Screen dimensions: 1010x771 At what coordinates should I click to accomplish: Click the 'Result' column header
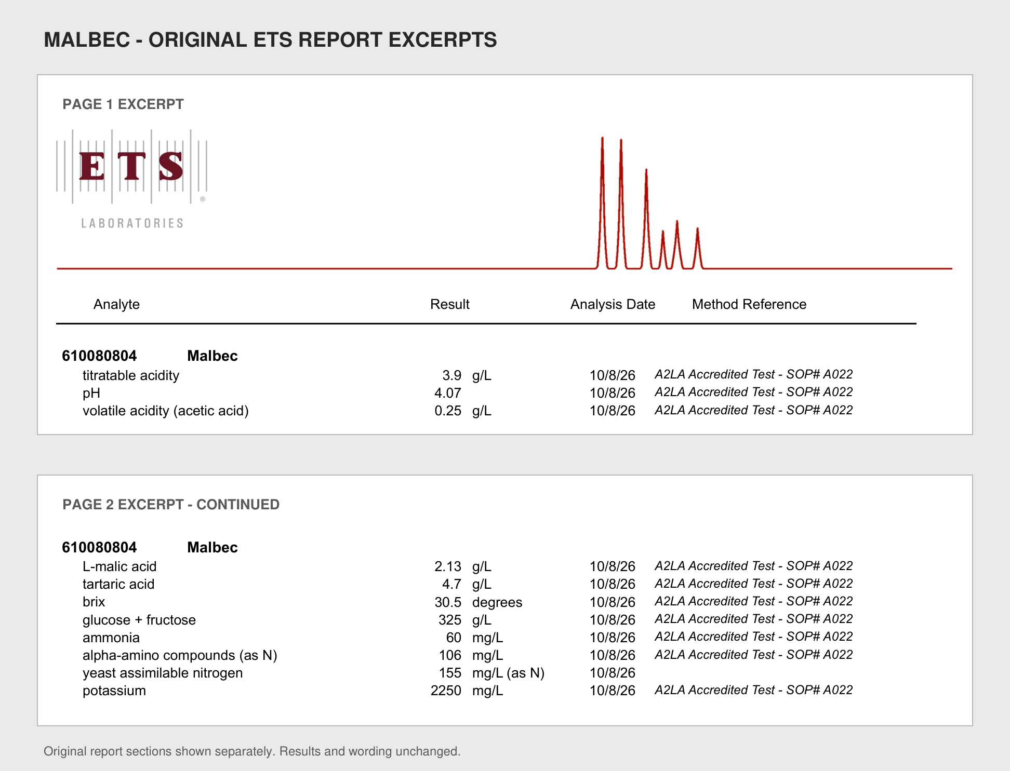point(450,304)
